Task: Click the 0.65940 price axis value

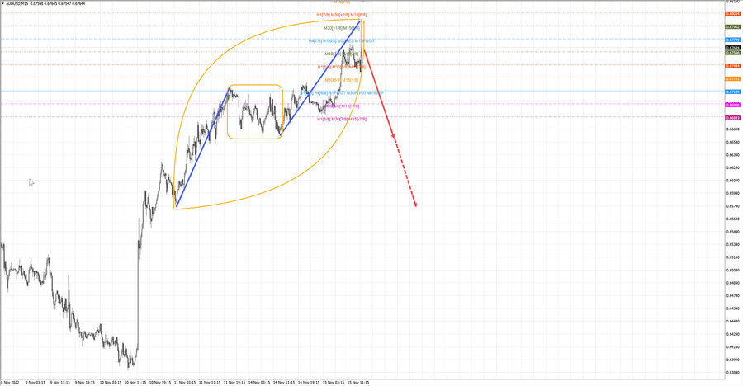Action: 732,193
